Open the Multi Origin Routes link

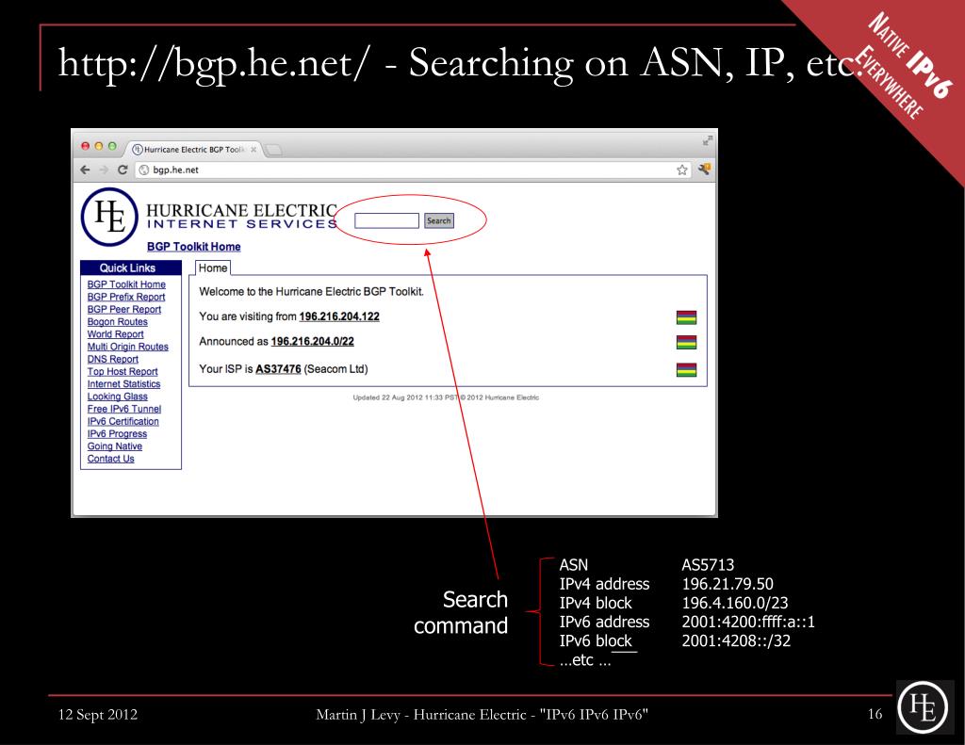tap(127, 347)
